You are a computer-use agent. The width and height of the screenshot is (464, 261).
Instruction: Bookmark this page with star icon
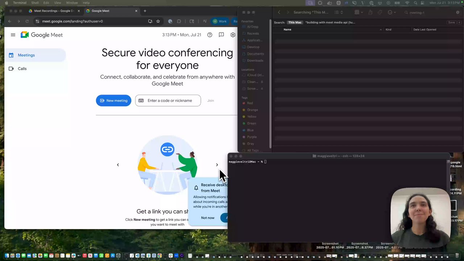coord(158,21)
